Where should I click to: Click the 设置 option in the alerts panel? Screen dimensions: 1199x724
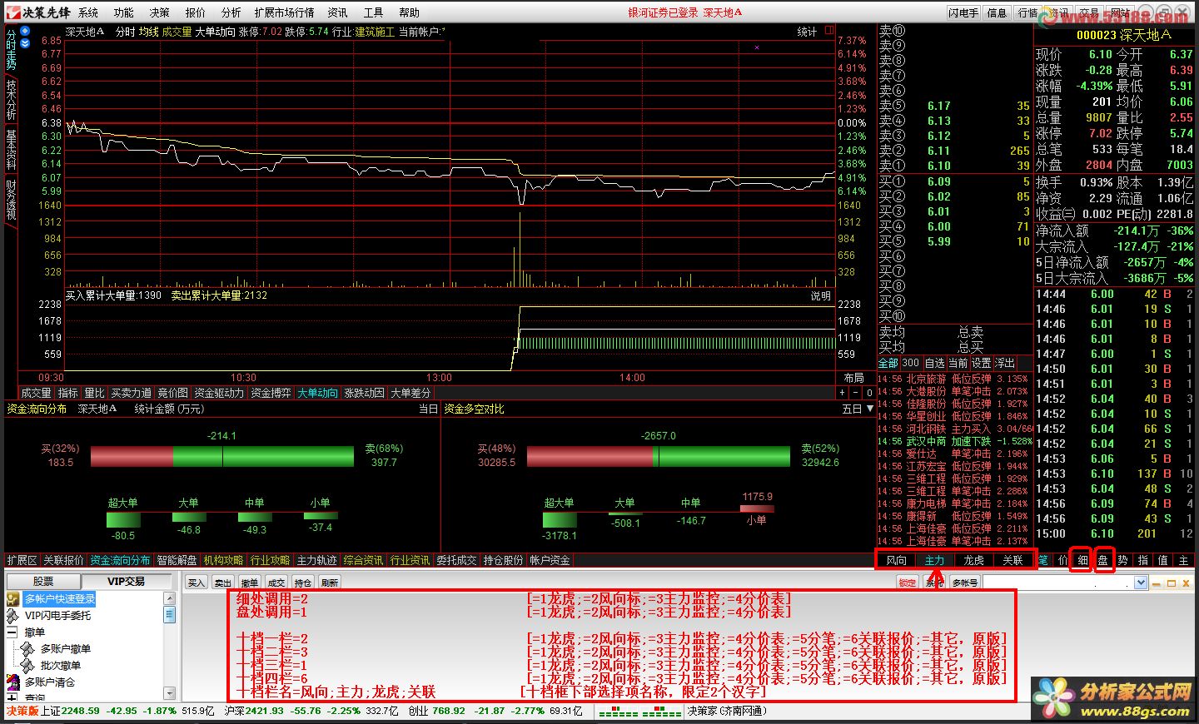pyautogui.click(x=982, y=363)
